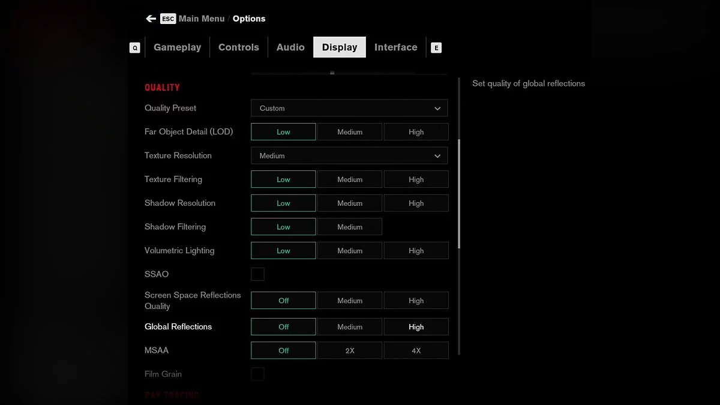Screen dimensions: 720x405
Task: Open the Audio tab
Action: (x=290, y=47)
